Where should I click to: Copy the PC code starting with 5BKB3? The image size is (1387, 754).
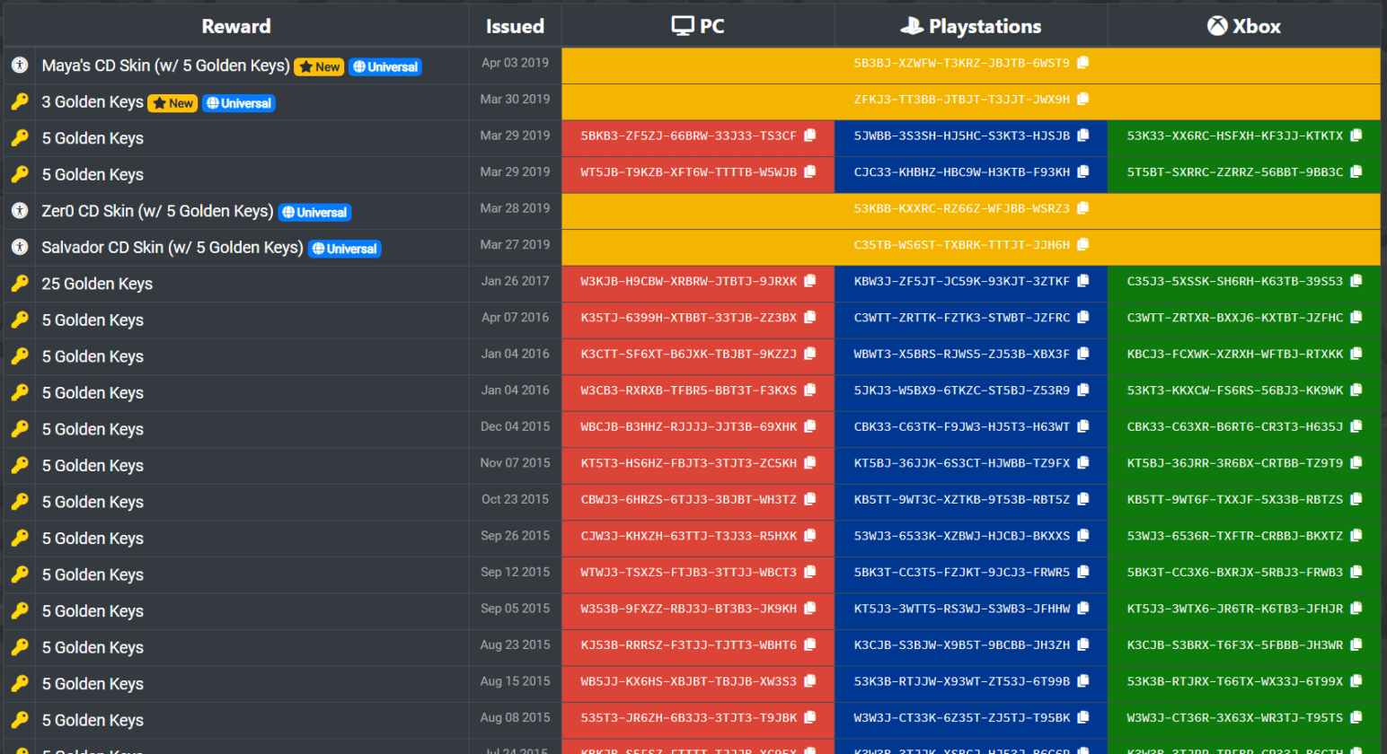tap(810, 136)
